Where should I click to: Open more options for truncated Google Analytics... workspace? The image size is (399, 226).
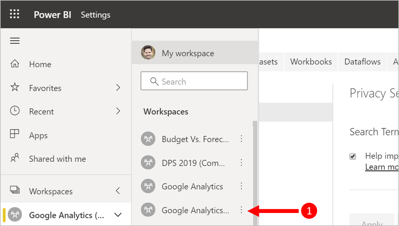click(x=241, y=210)
